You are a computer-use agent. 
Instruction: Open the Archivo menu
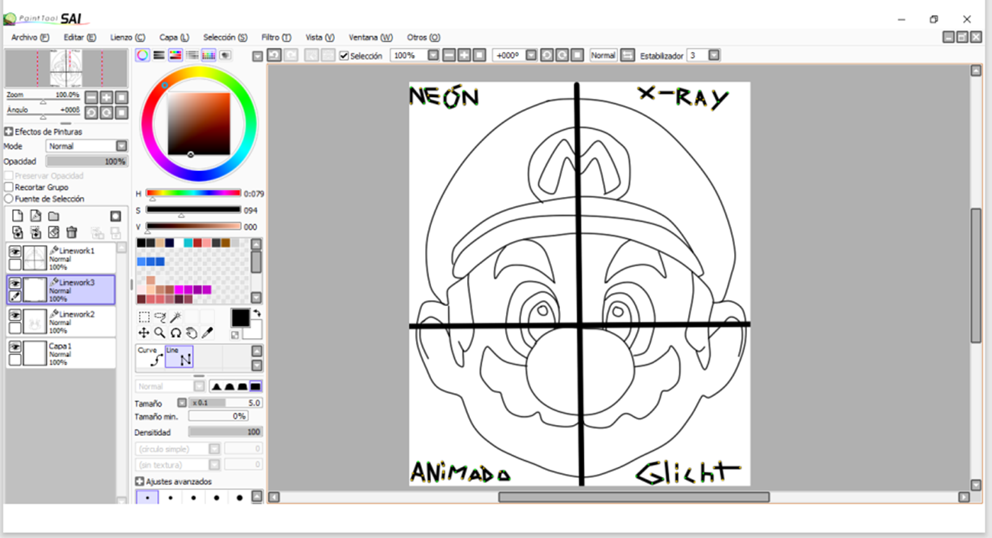tap(31, 37)
